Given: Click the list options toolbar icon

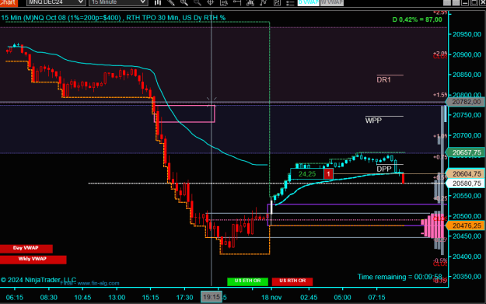Looking at the screenshot, I should point(290,3).
